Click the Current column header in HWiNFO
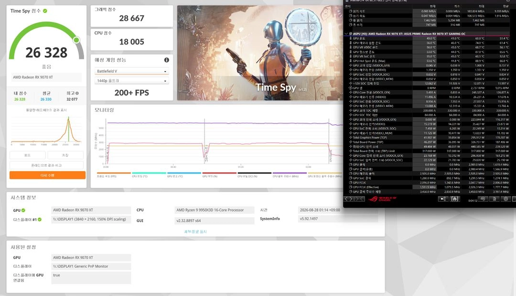Screen dimensions: 516x296 432,6
